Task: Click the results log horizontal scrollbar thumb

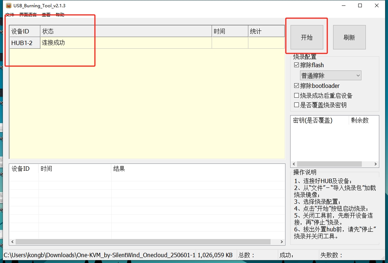Action: coord(143,242)
